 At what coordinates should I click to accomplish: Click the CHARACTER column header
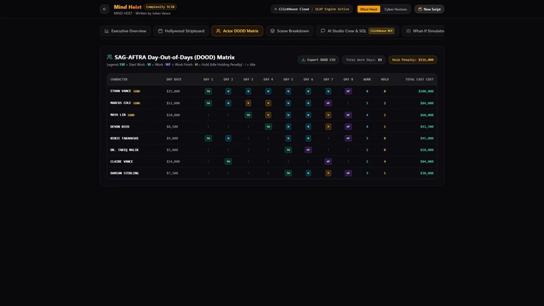point(119,80)
